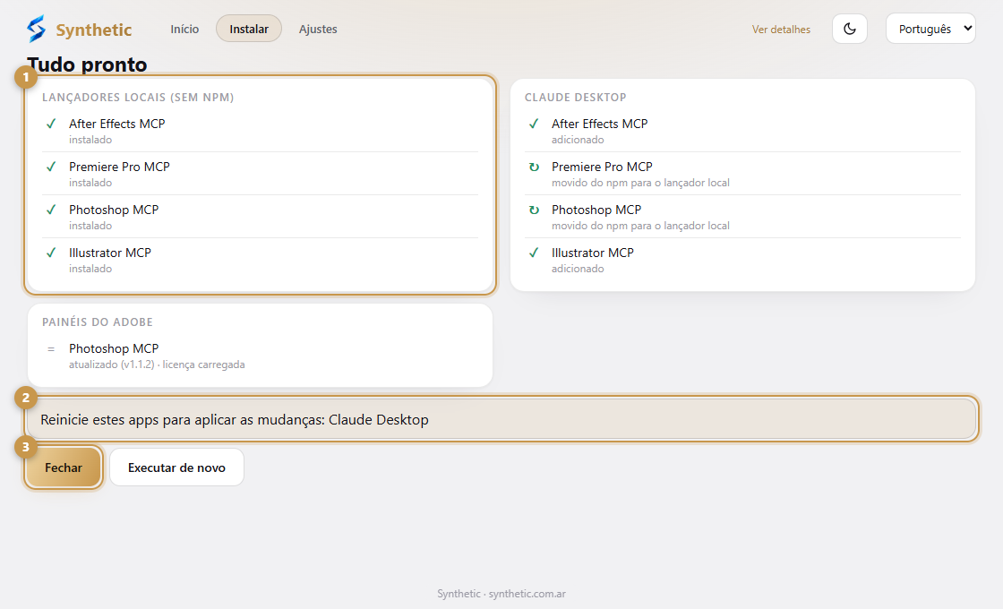The height and width of the screenshot is (609, 1003).
Task: Open the Português language dropdown
Action: pos(930,29)
